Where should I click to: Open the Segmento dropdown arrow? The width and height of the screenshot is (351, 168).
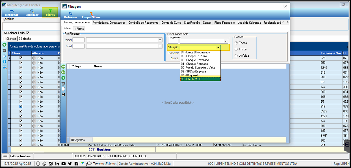pos(226,41)
